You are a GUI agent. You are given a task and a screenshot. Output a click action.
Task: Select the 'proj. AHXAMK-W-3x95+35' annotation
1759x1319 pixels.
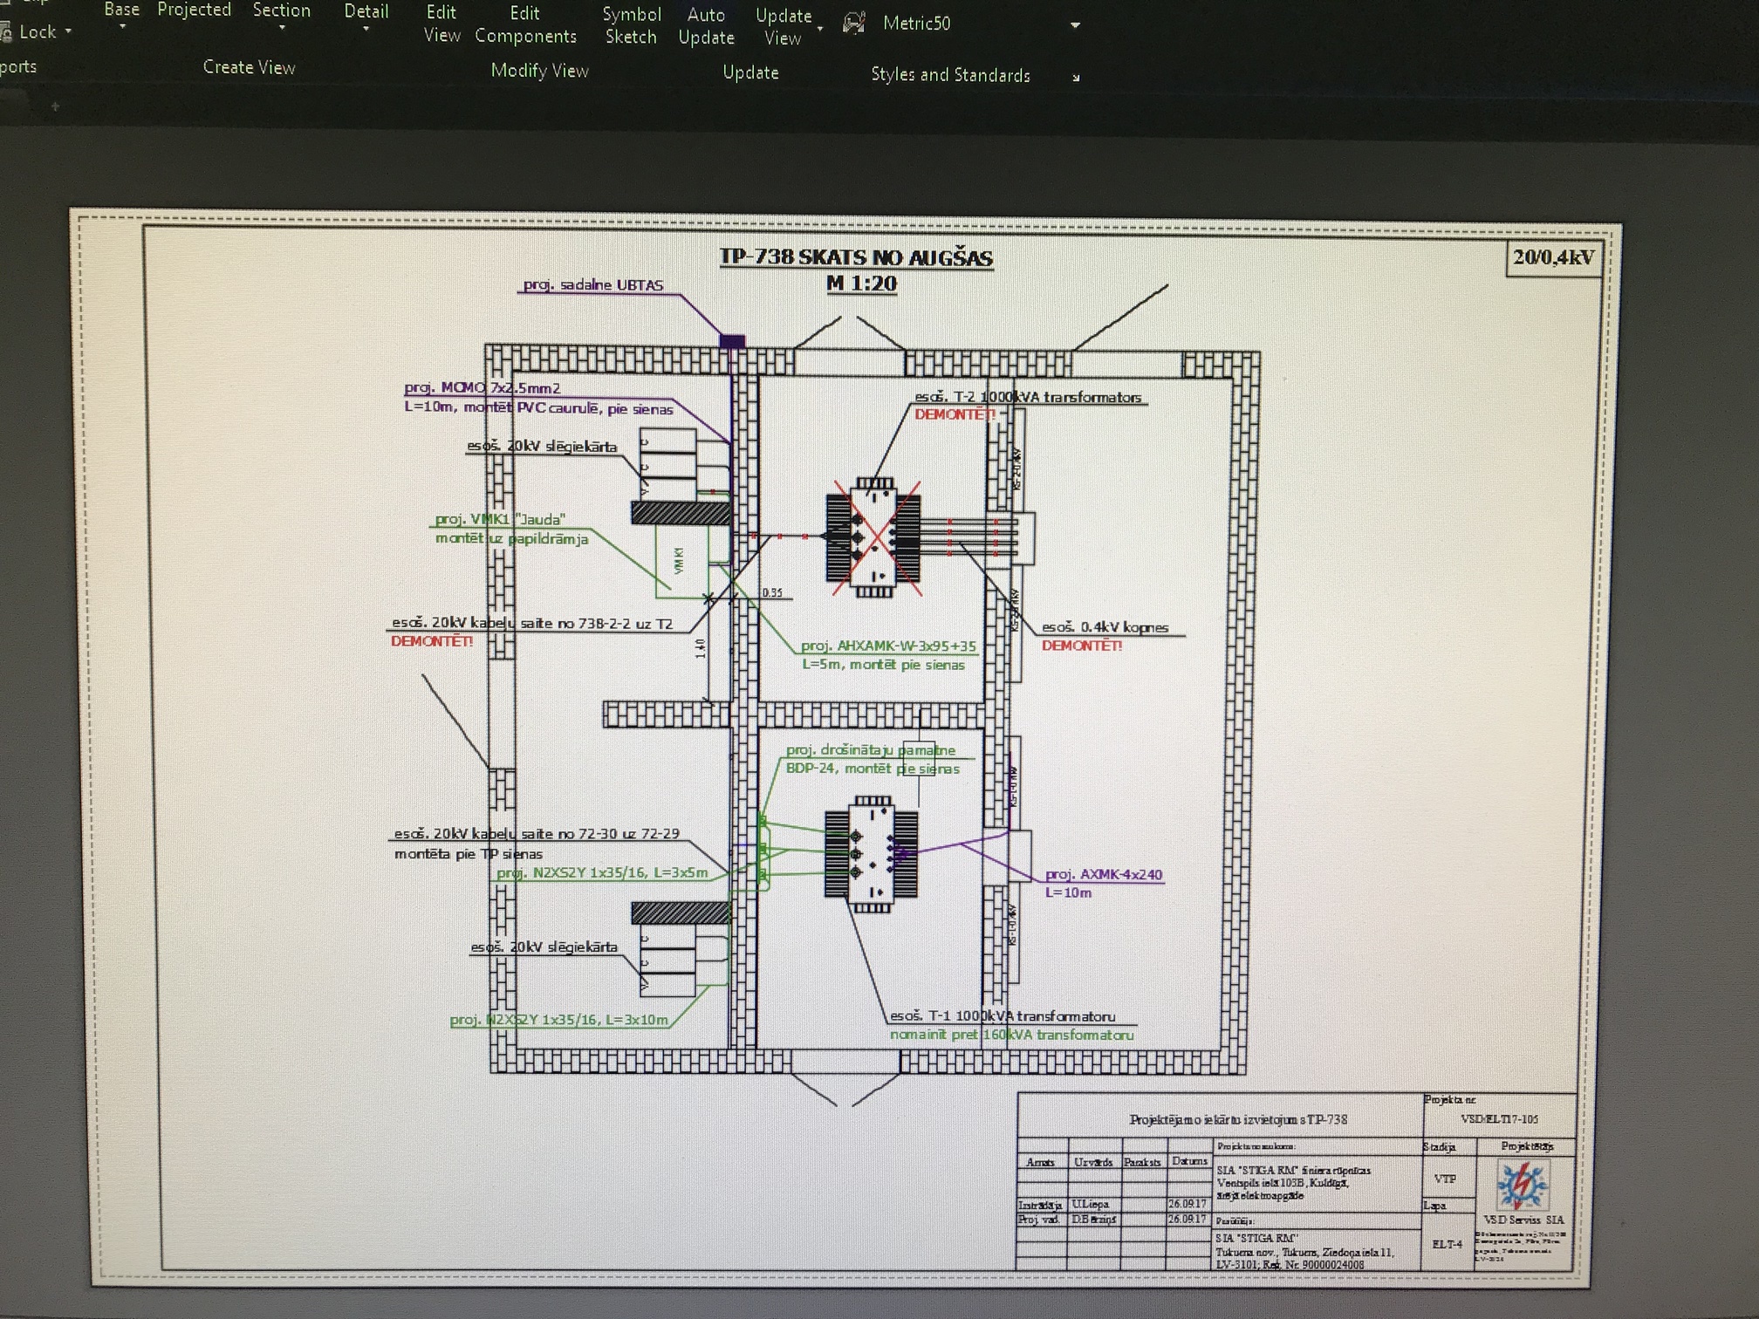pyautogui.click(x=888, y=646)
